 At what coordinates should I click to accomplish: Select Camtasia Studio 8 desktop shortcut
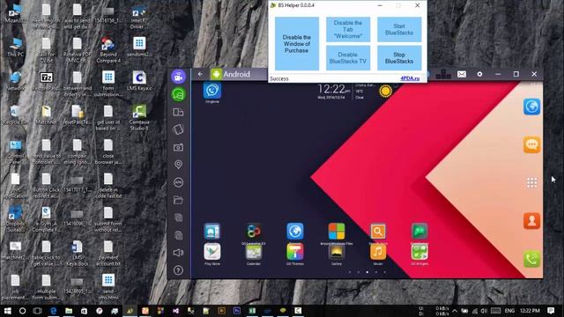tap(139, 117)
